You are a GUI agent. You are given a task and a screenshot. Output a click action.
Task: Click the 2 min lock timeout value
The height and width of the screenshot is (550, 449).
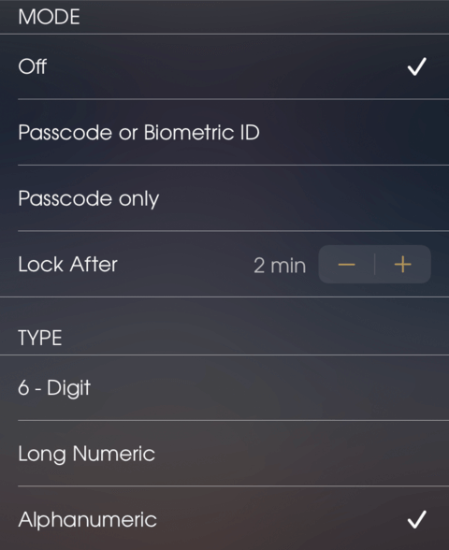pyautogui.click(x=280, y=266)
